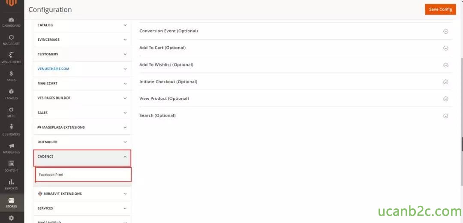Open Add To Cart (Optional) section title
The image size is (463, 223).
pyautogui.click(x=162, y=48)
